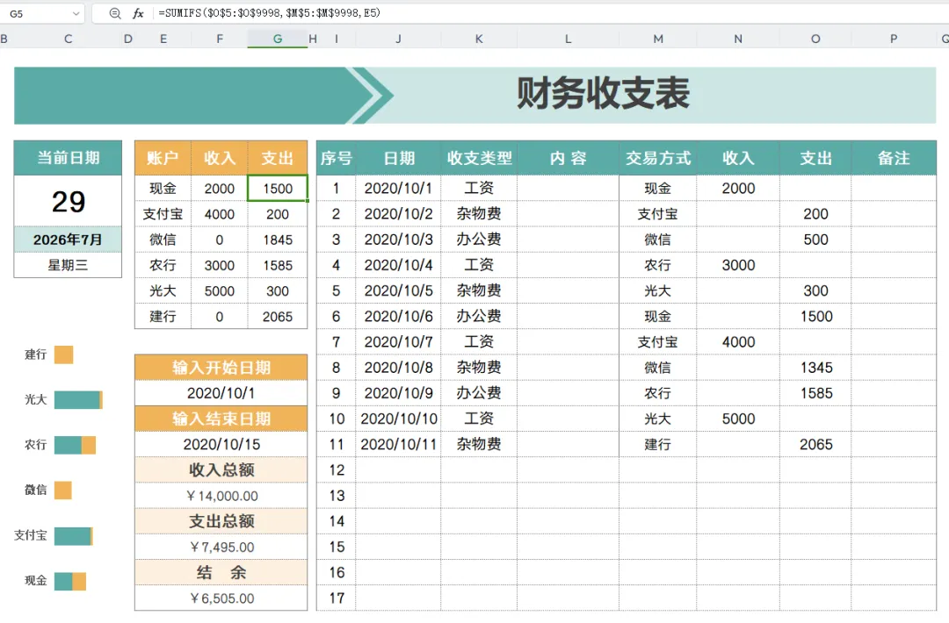Select column G header
Screen dimensions: 949x623
click(277, 39)
